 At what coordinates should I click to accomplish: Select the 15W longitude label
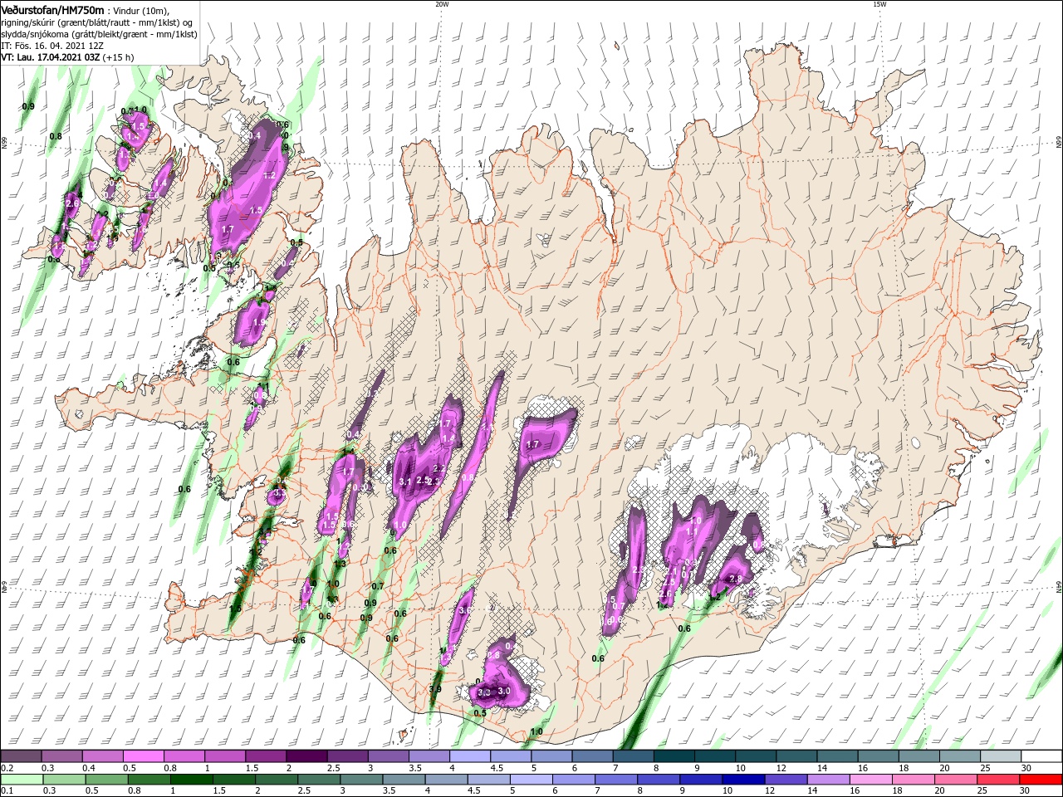click(x=879, y=4)
